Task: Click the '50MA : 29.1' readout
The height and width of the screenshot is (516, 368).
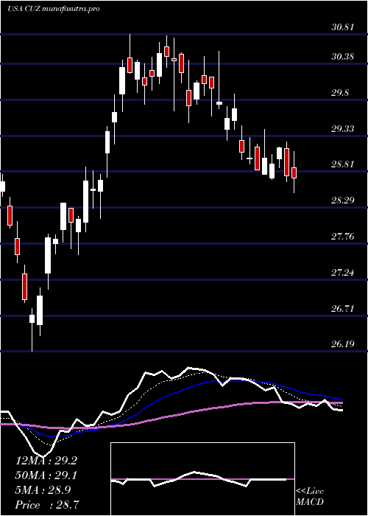Action: (46, 475)
